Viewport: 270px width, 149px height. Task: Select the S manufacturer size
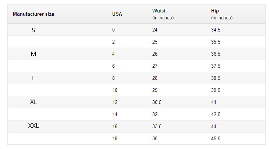click(x=33, y=30)
